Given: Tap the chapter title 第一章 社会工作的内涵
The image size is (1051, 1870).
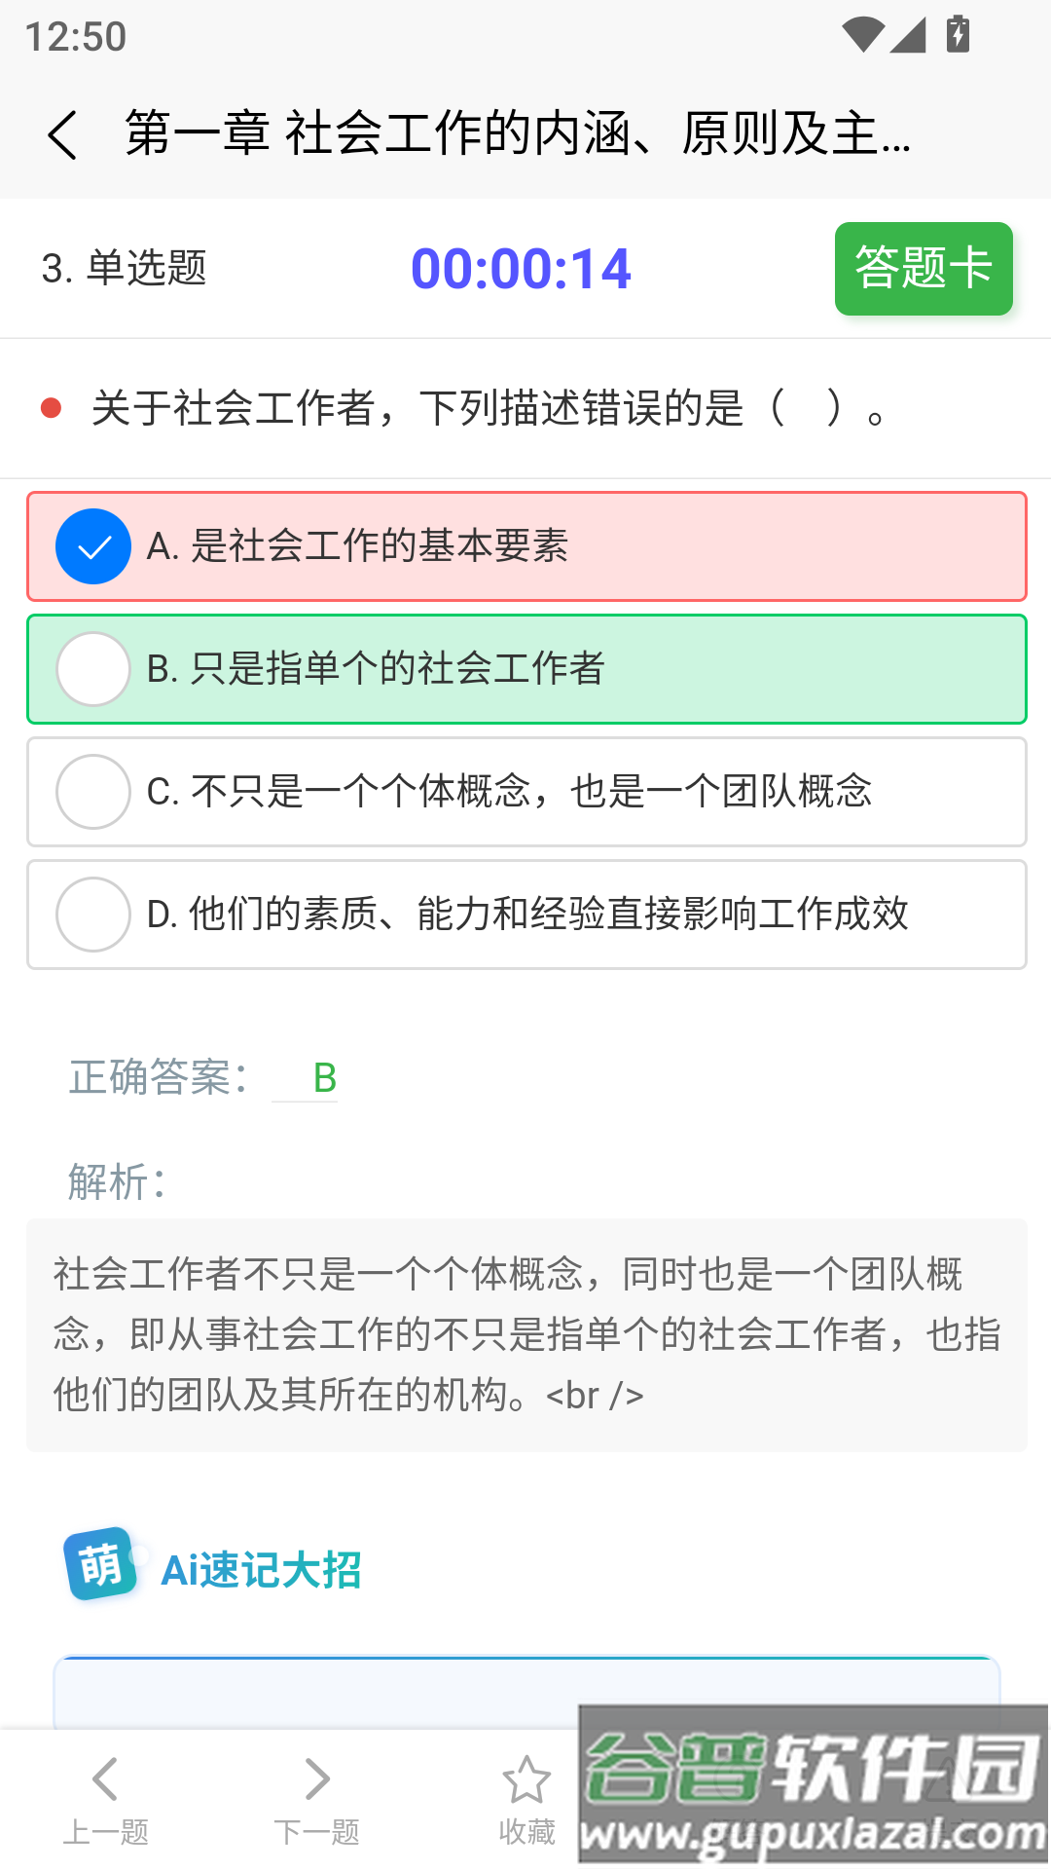Looking at the screenshot, I should coord(518,133).
